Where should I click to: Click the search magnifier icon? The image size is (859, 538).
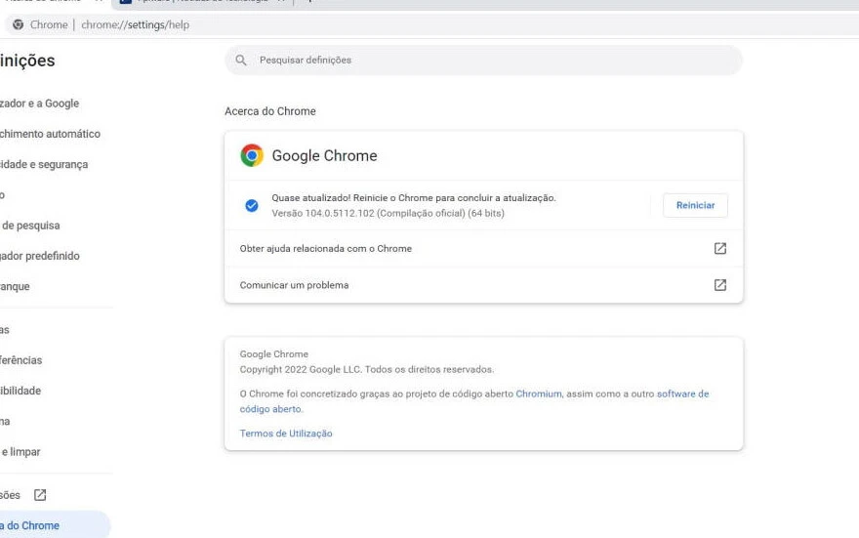coord(241,60)
